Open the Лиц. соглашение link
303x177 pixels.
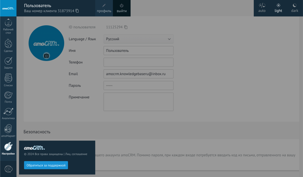tap(76, 154)
